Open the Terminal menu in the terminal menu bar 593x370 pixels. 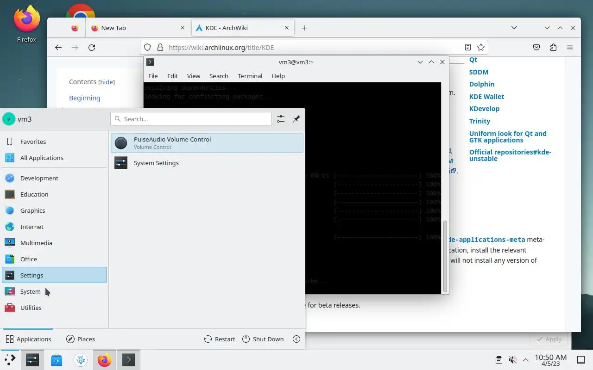(x=250, y=76)
